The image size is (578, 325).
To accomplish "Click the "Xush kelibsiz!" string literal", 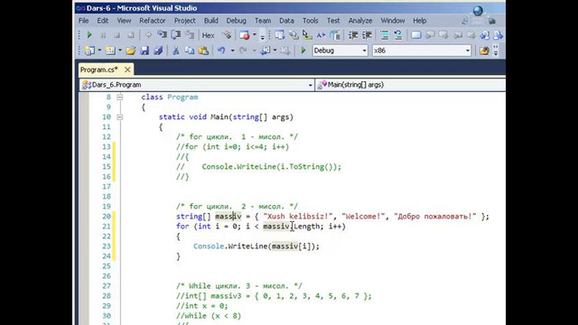I will (x=298, y=217).
